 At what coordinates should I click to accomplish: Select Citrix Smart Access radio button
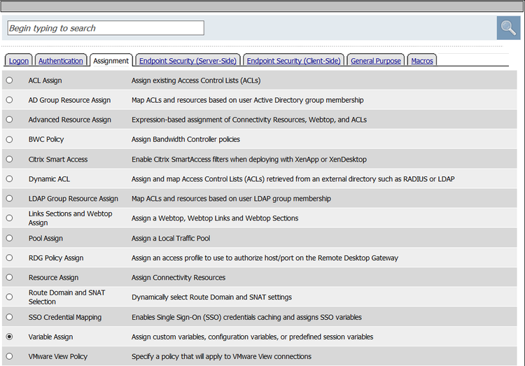pos(9,159)
